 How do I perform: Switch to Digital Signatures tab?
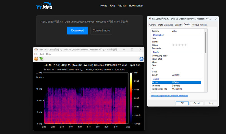click(x=166, y=25)
